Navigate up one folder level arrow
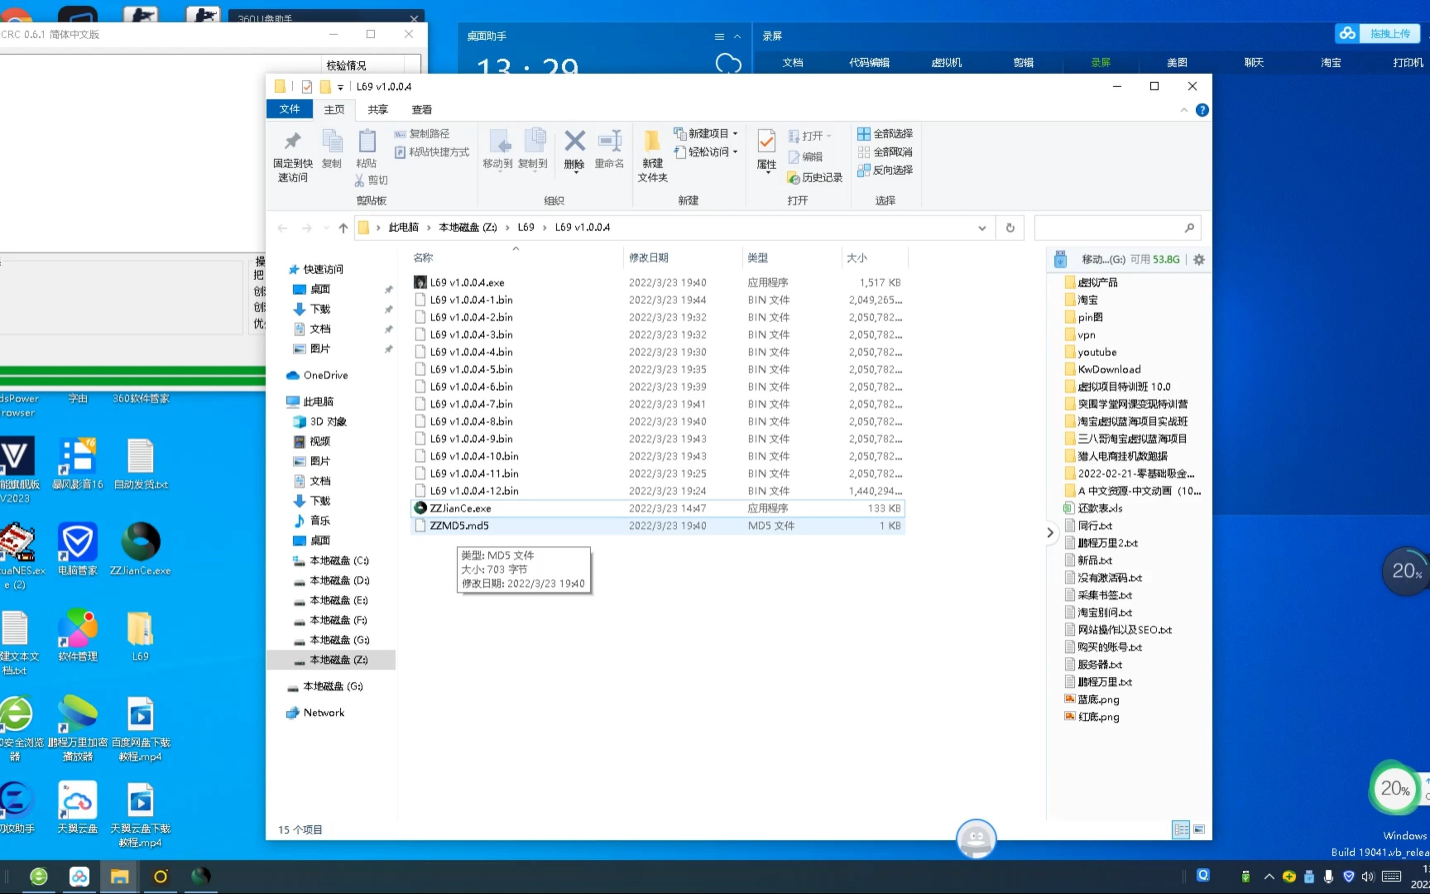This screenshot has width=1430, height=894. 343,228
